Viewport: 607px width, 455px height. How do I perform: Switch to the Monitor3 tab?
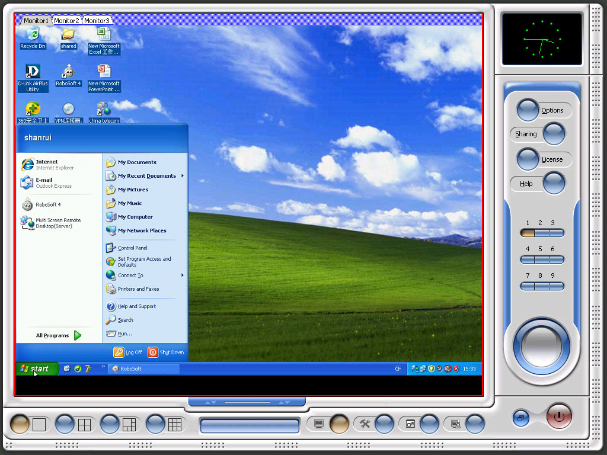(x=97, y=21)
